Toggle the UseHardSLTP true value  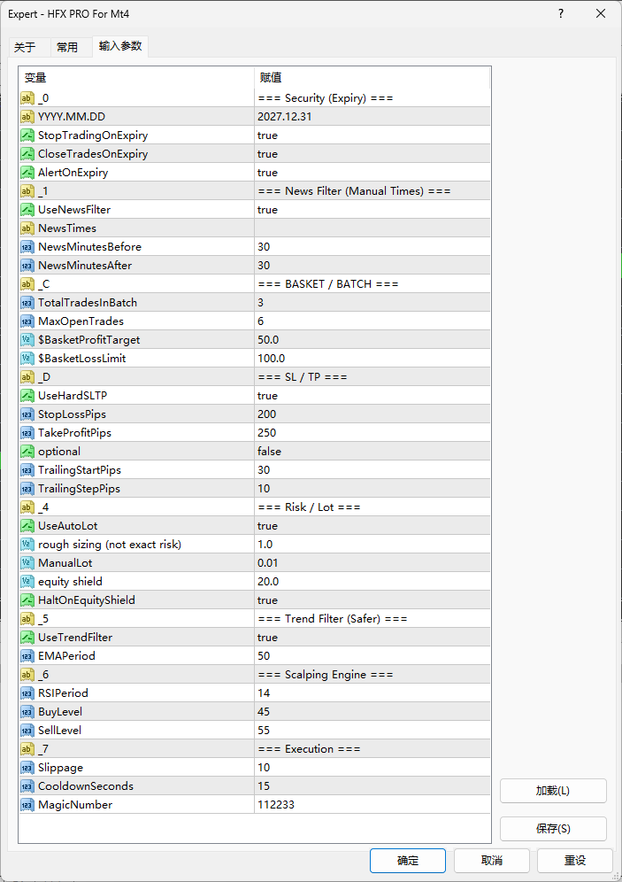click(x=372, y=396)
